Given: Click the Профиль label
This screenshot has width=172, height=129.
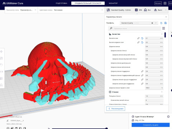Looking at the screenshot, I should point(110,23).
